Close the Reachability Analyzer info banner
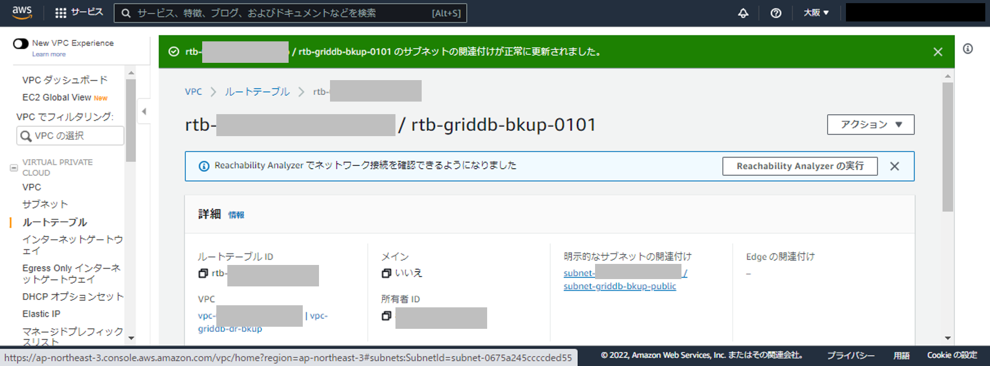990x366 pixels. 894,166
